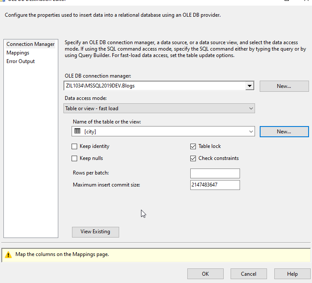Image resolution: width=312 pixels, height=283 pixels.
Task: Click New button beside table name
Action: click(284, 132)
